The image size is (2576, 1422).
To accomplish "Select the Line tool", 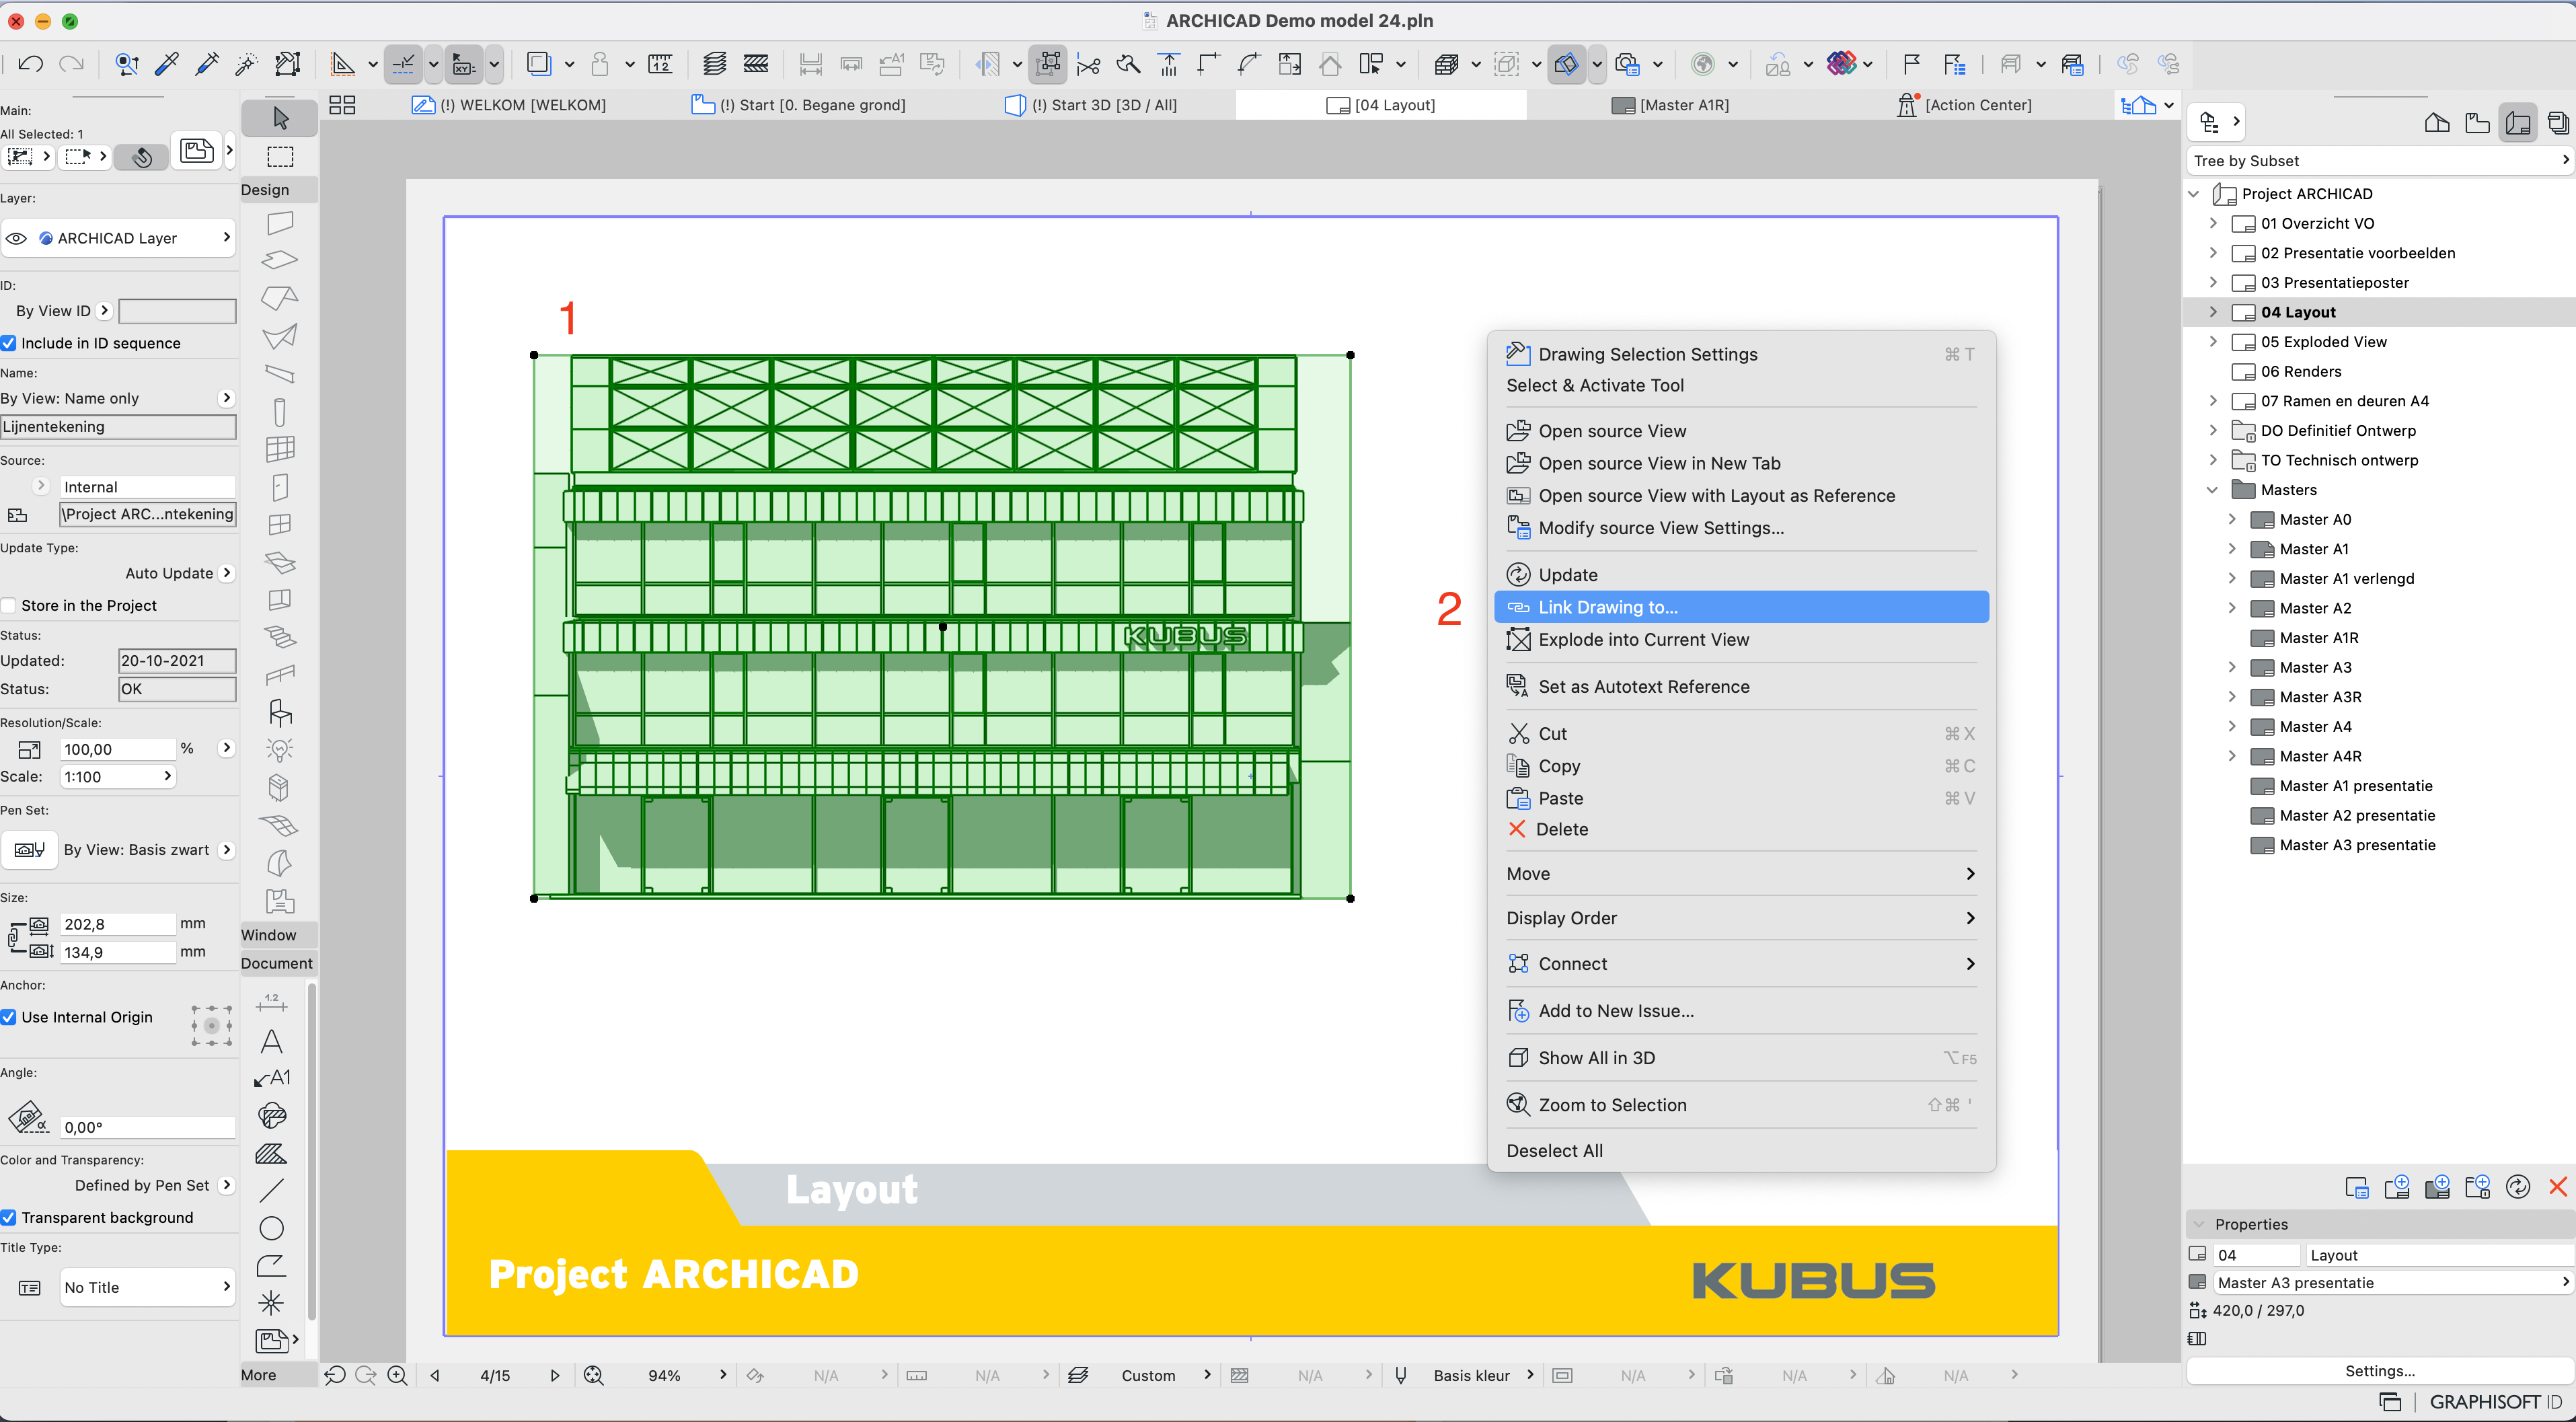I will pos(271,1190).
